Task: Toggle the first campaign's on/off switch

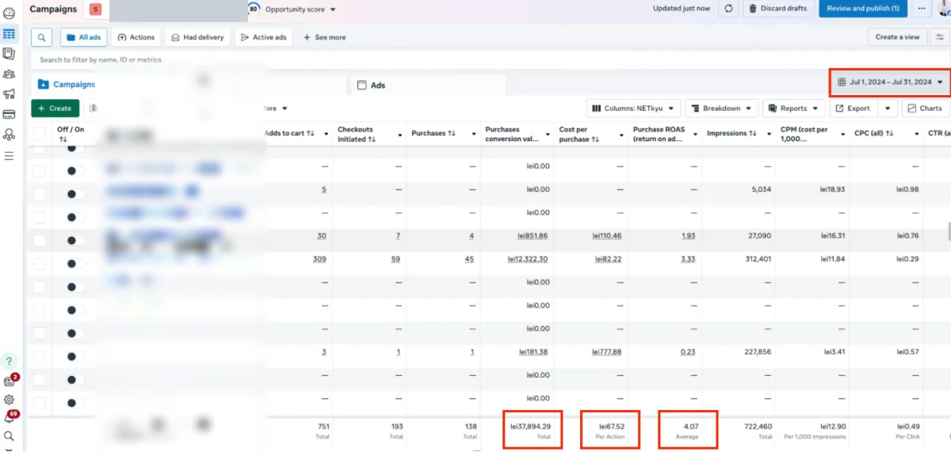Action: tap(75, 147)
